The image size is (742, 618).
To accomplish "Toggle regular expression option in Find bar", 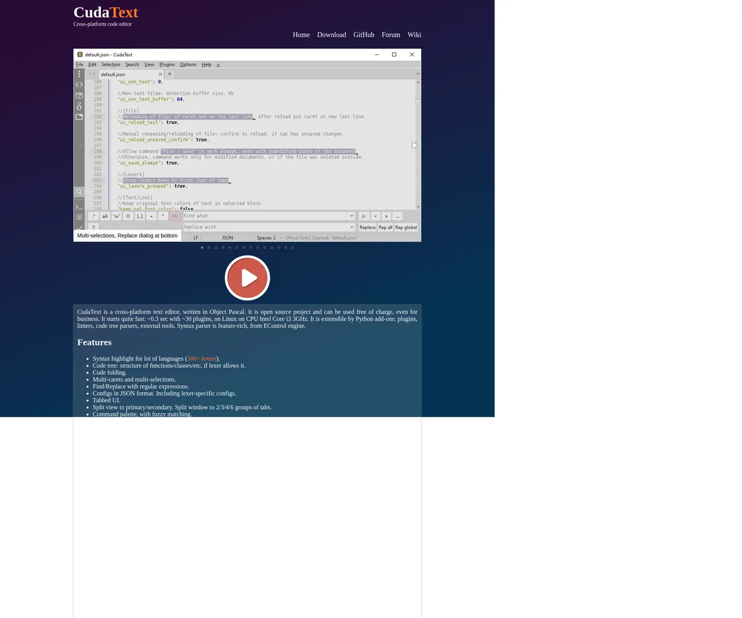I will click(x=93, y=216).
